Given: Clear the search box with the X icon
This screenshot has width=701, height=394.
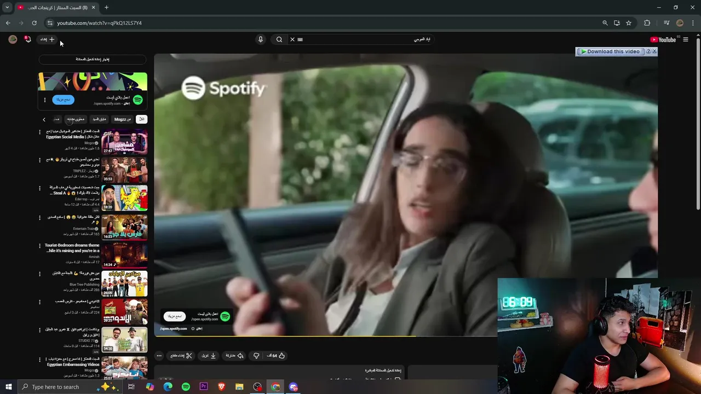Looking at the screenshot, I should pos(292,39).
